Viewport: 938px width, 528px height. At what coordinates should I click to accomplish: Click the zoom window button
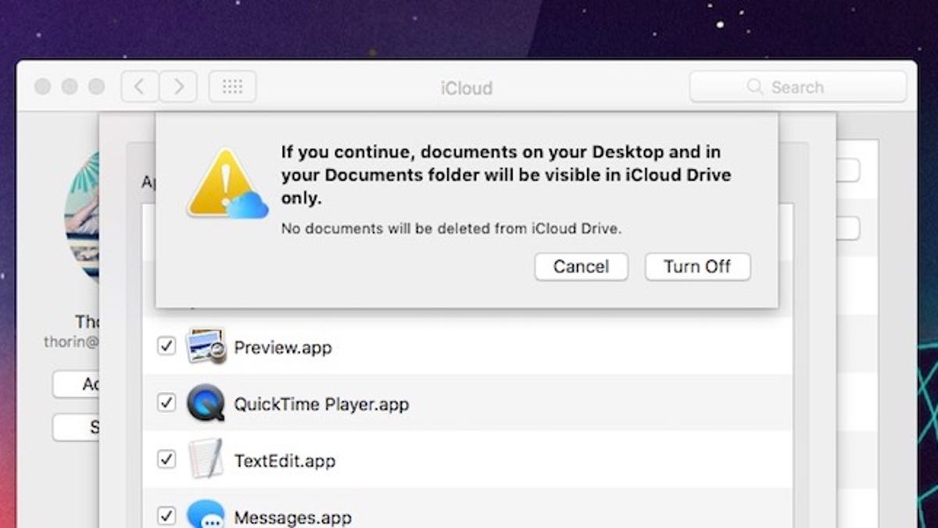[96, 87]
